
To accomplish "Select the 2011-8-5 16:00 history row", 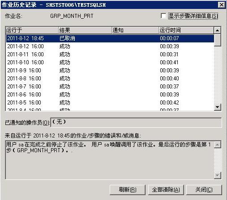I will click(110, 103).
